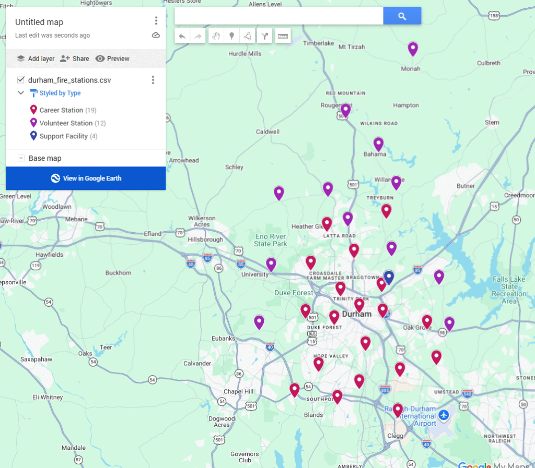
Task: Select the hand pan tool
Action: pos(216,36)
